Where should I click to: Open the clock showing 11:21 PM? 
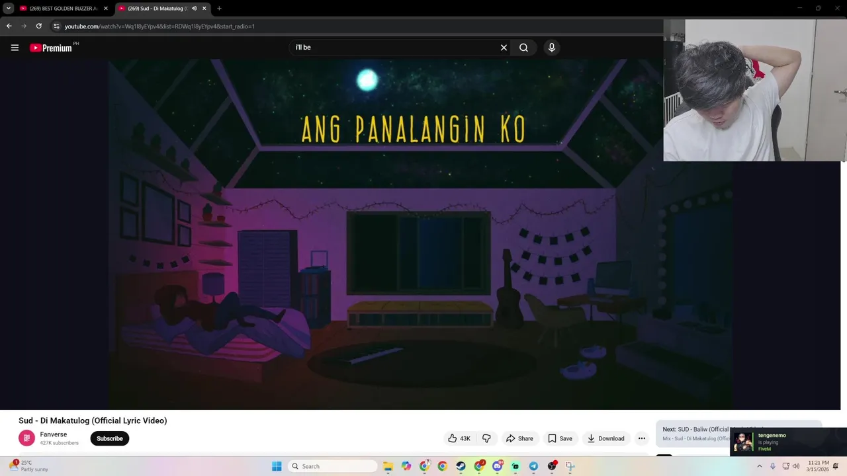point(818,466)
